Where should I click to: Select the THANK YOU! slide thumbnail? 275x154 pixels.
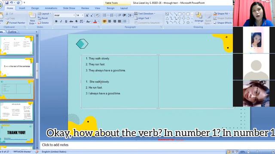16,133
